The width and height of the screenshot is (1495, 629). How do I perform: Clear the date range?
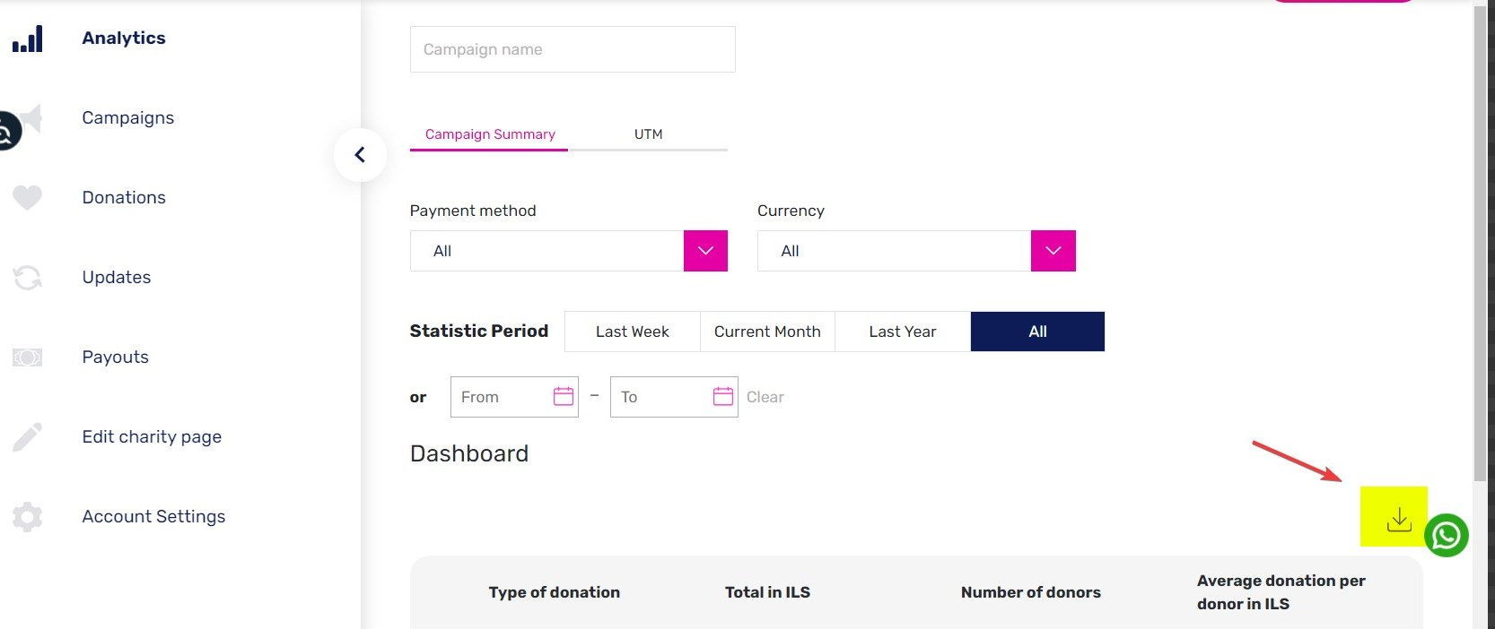tap(765, 397)
